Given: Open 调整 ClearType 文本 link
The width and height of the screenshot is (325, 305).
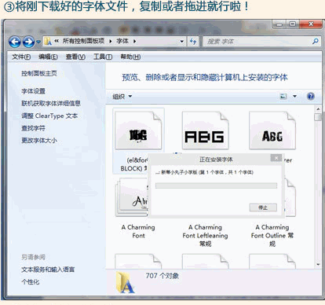Looking at the screenshot, I should 49,116.
